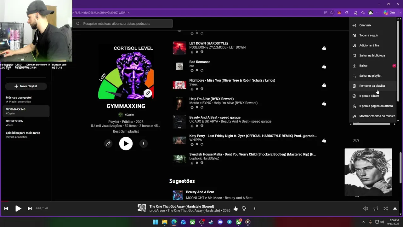This screenshot has width=403, height=227.
Task: Choose Ir para o álbum menu entry
Action: pos(372,96)
